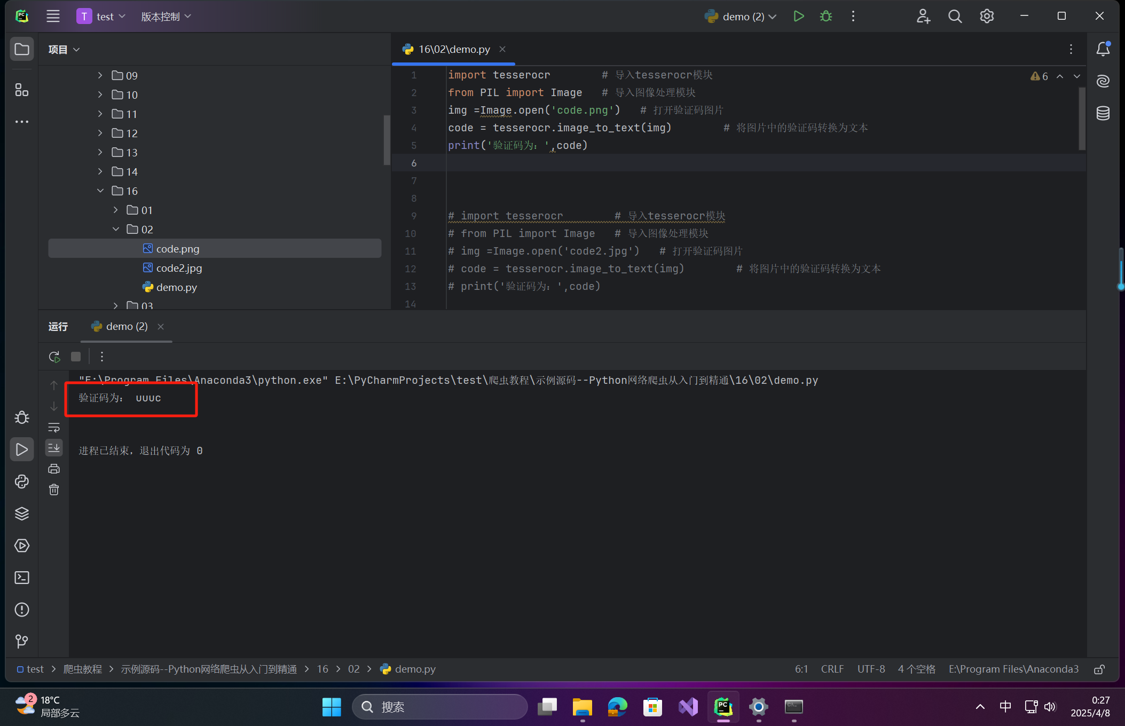
Task: Rerun demo (2) in run panel
Action: click(54, 357)
